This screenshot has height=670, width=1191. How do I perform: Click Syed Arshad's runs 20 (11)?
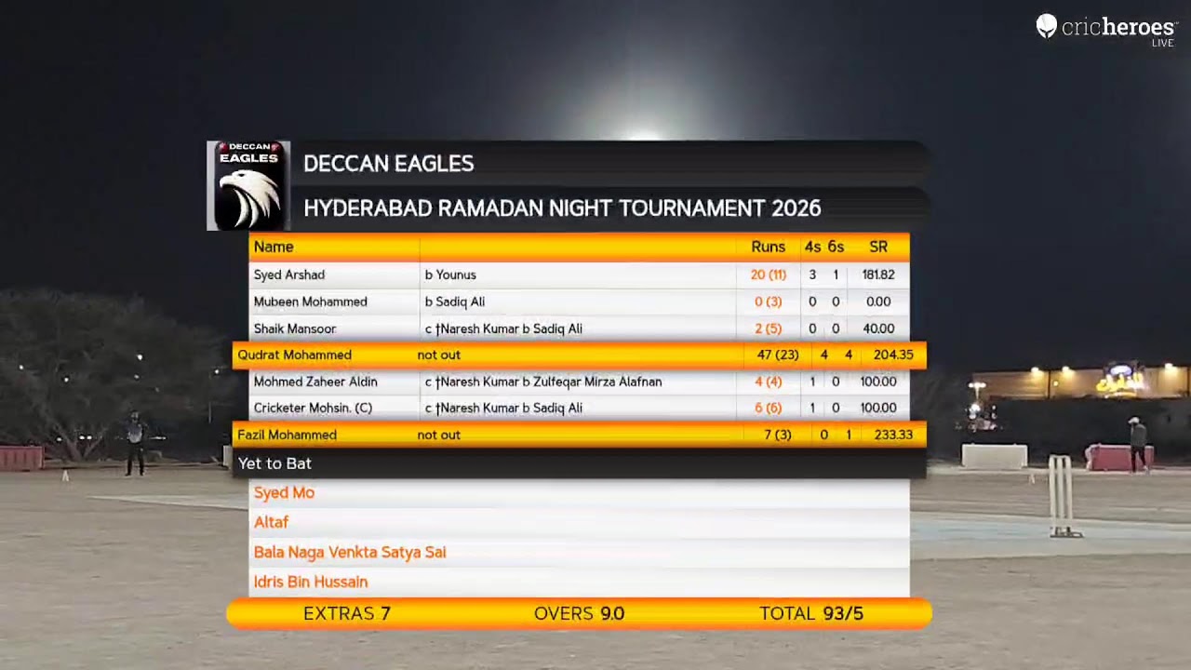coord(769,275)
